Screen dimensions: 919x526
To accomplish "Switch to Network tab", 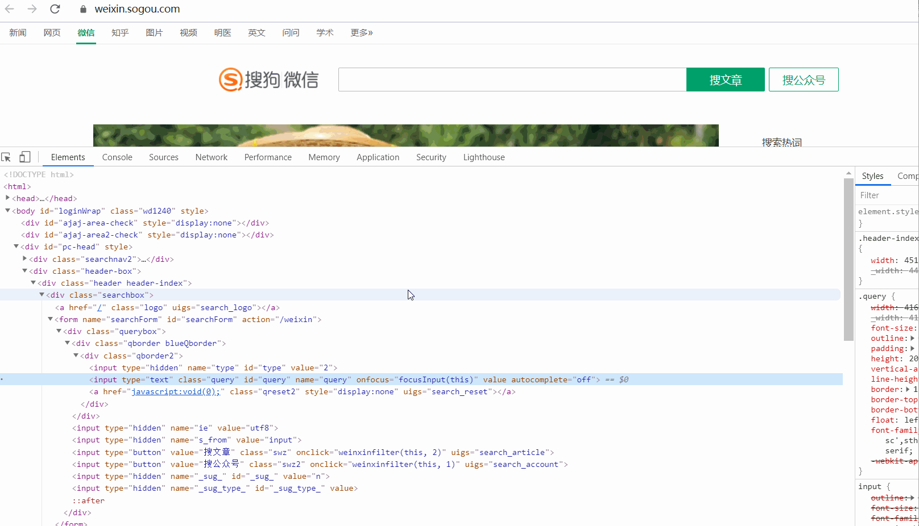I will 212,157.
